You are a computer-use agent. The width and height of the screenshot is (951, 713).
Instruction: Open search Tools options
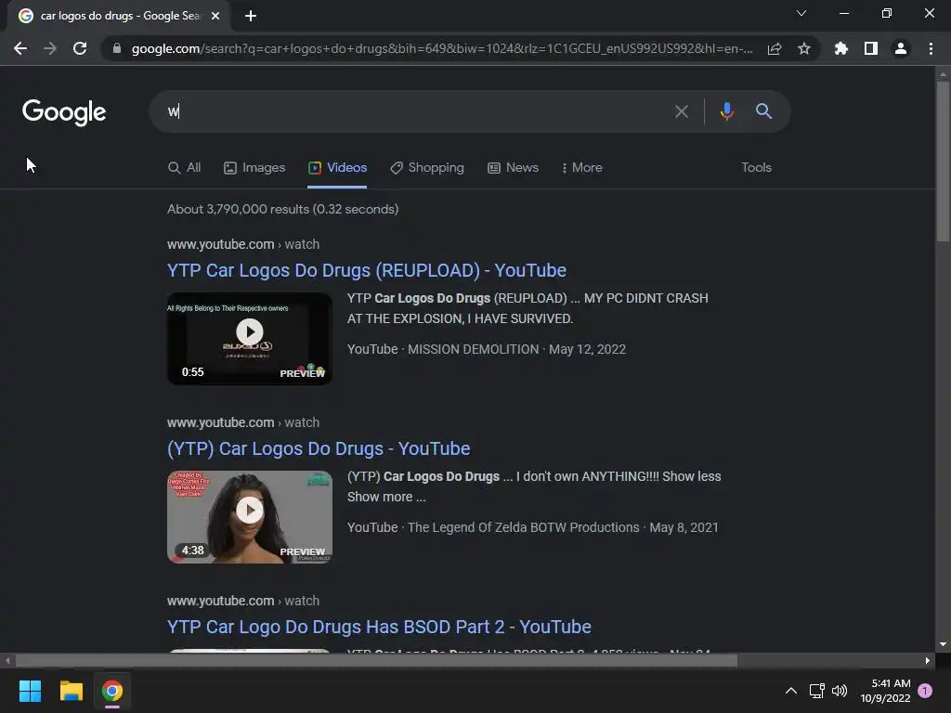click(x=756, y=168)
